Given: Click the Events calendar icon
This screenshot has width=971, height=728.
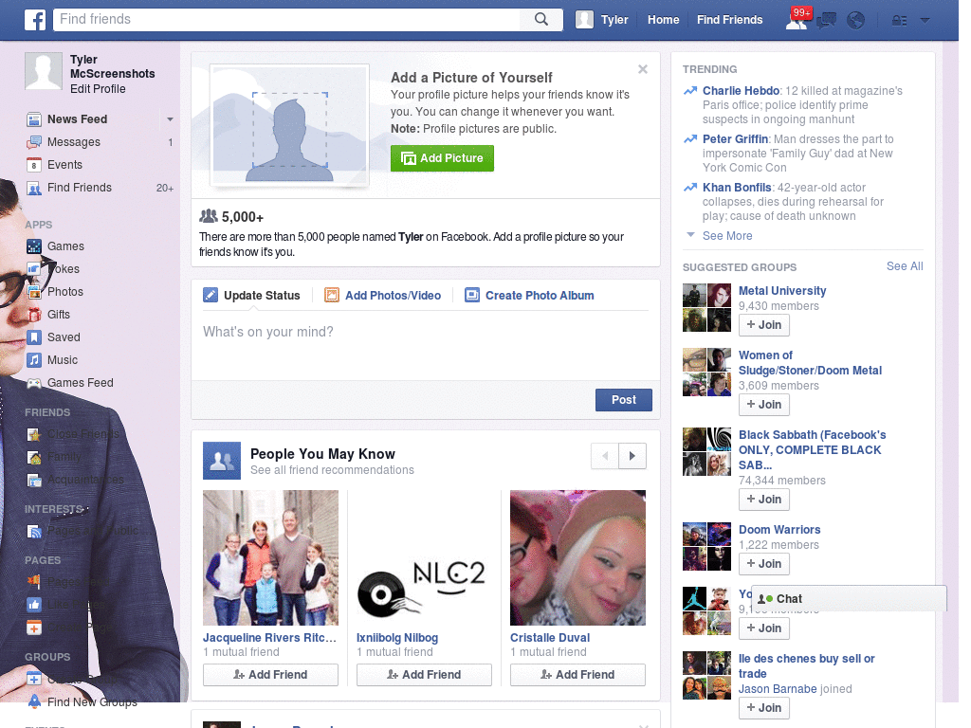Looking at the screenshot, I should (34, 165).
